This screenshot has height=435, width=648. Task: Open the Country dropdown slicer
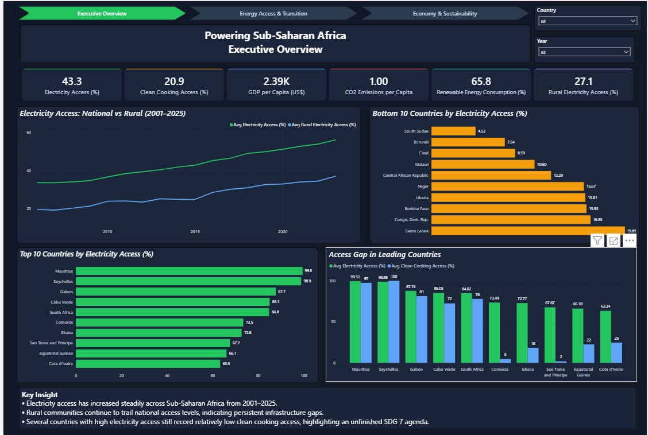coord(587,21)
